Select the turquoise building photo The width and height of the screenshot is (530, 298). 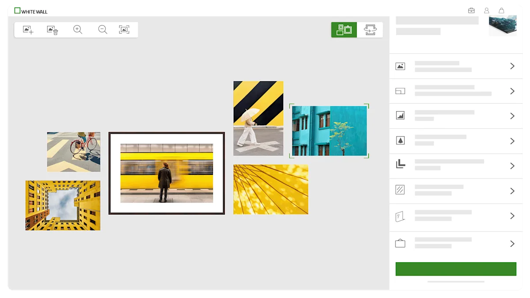(x=329, y=131)
